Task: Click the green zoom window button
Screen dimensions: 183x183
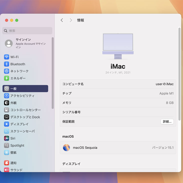Action: 17,20
